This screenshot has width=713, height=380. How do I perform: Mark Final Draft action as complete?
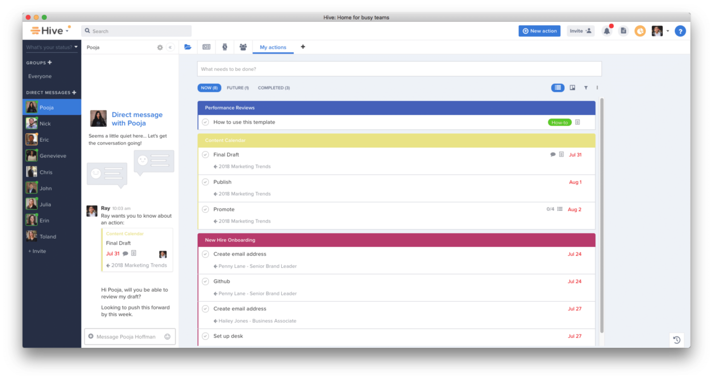pyautogui.click(x=205, y=155)
